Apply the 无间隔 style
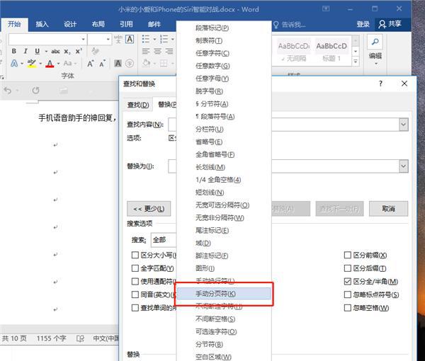The width and height of the screenshot is (425, 361). pos(294,51)
